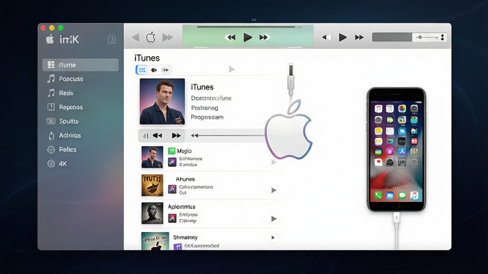Open the Aplemntus album artwork
488x274 pixels.
tap(152, 214)
